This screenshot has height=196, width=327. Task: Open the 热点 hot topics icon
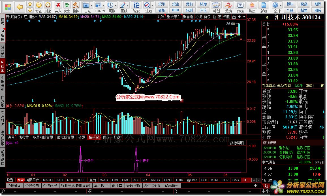point(252,7)
